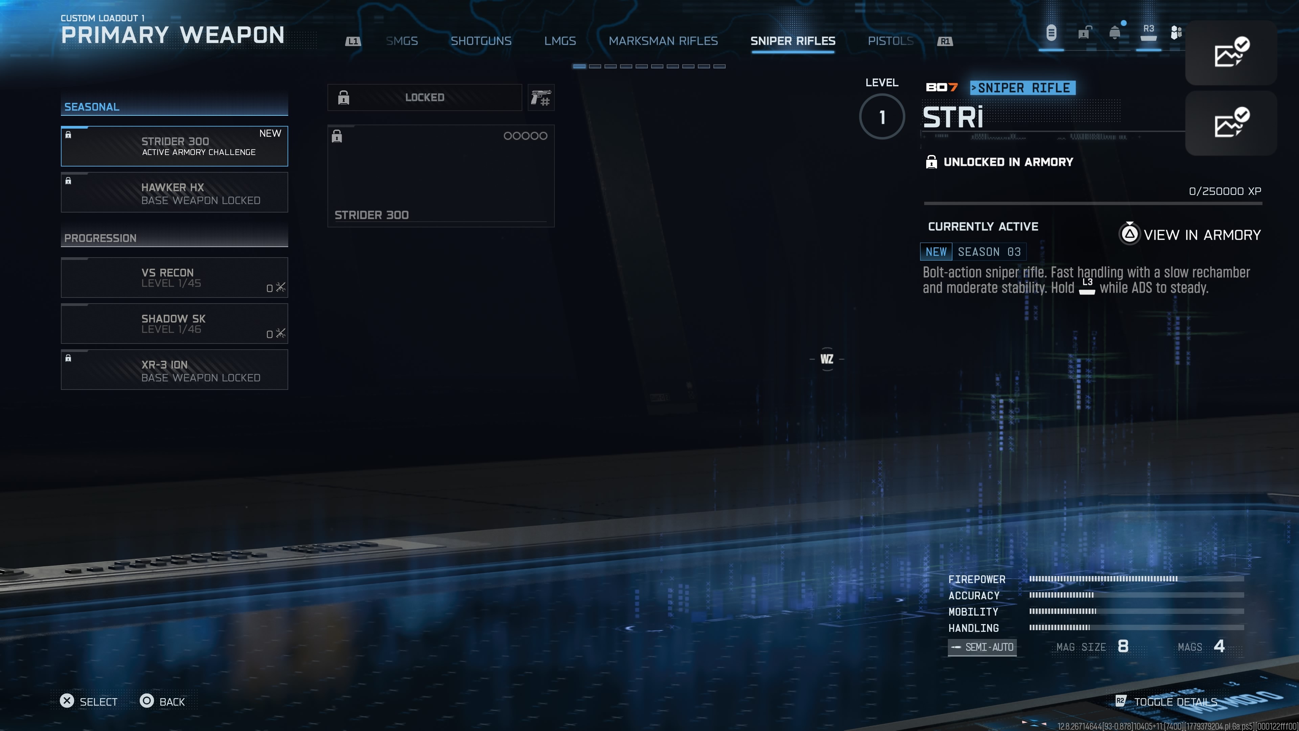Click the LOCKED blueprint bar
This screenshot has width=1299, height=731.
pos(425,97)
